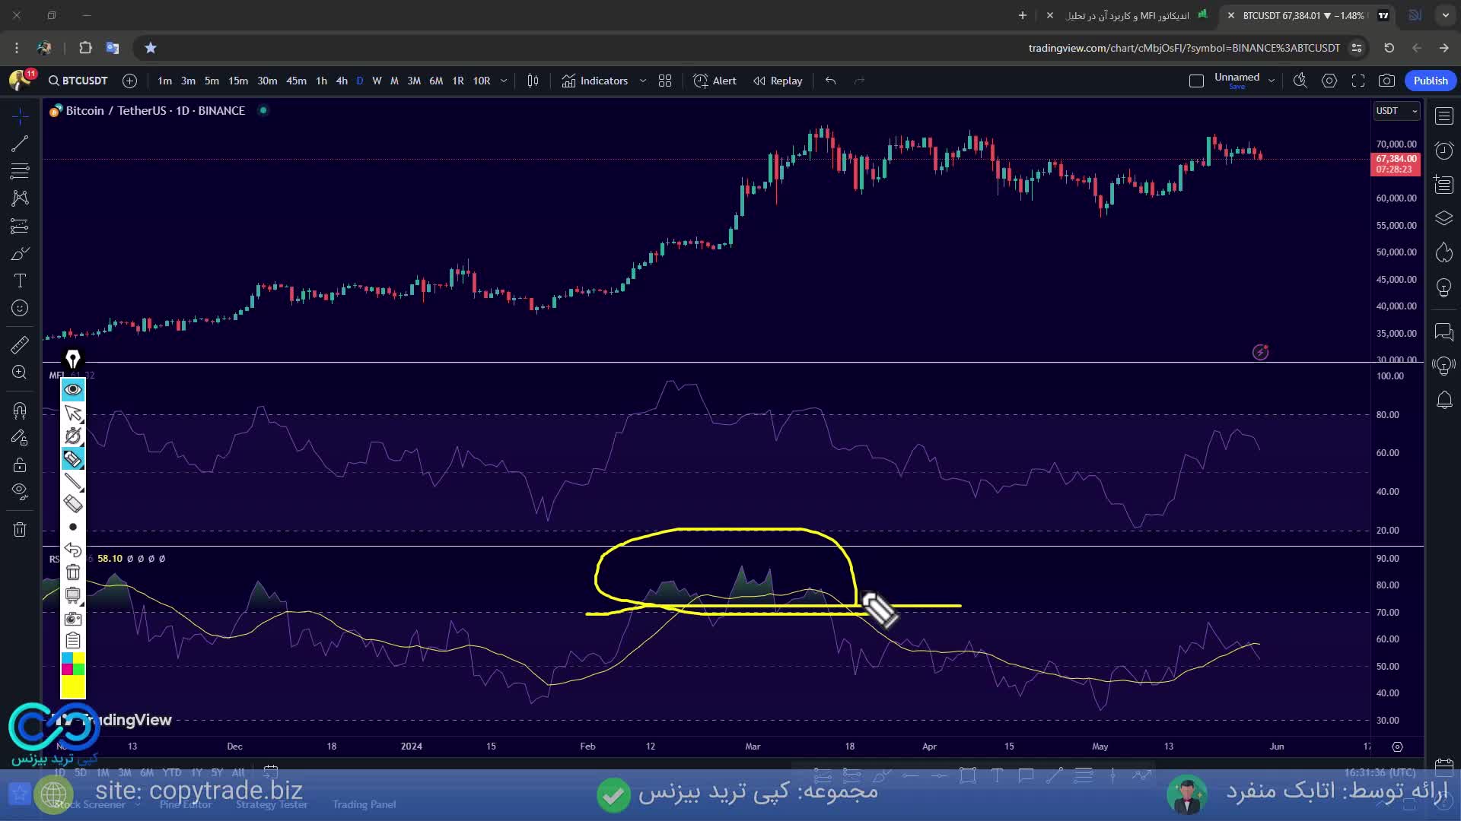The width and height of the screenshot is (1461, 821).
Task: Switch to the 4h timeframe
Action: point(342,81)
